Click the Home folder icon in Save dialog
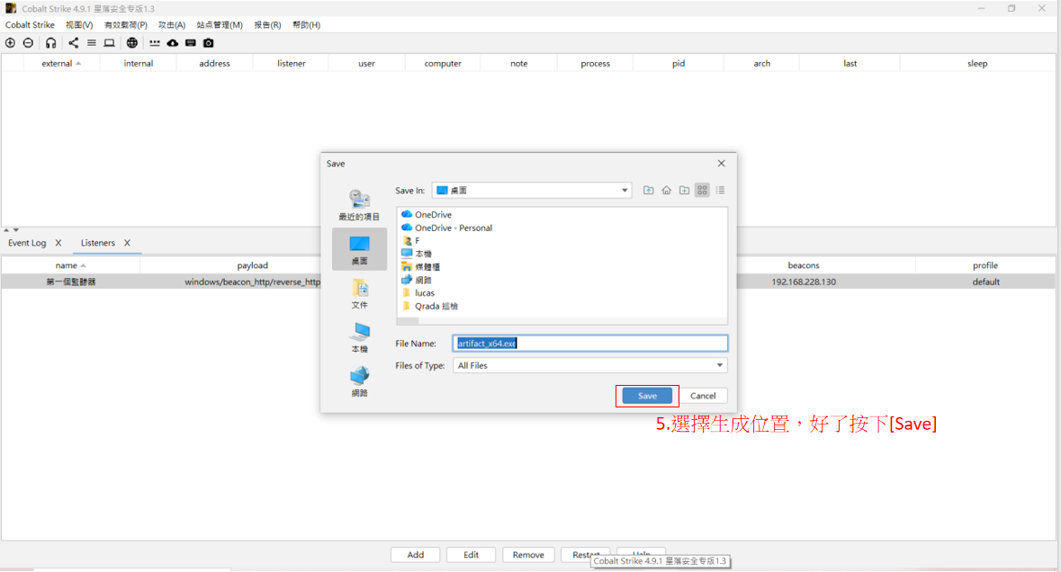 [x=667, y=190]
